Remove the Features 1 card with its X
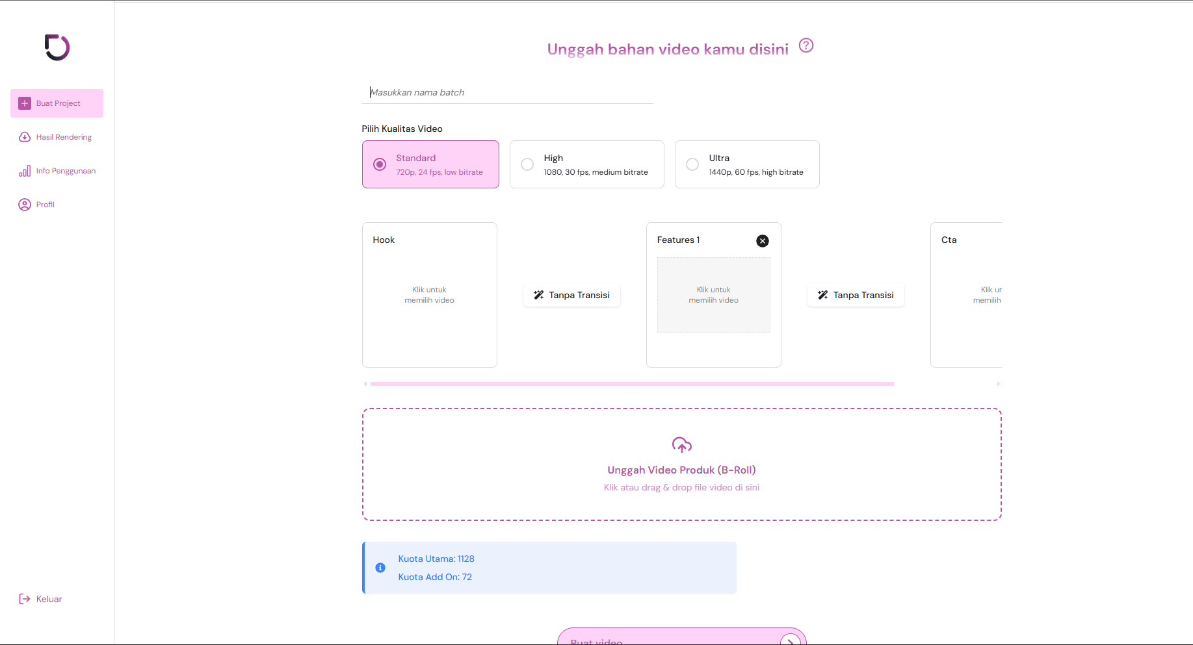The width and height of the screenshot is (1193, 645). 763,241
